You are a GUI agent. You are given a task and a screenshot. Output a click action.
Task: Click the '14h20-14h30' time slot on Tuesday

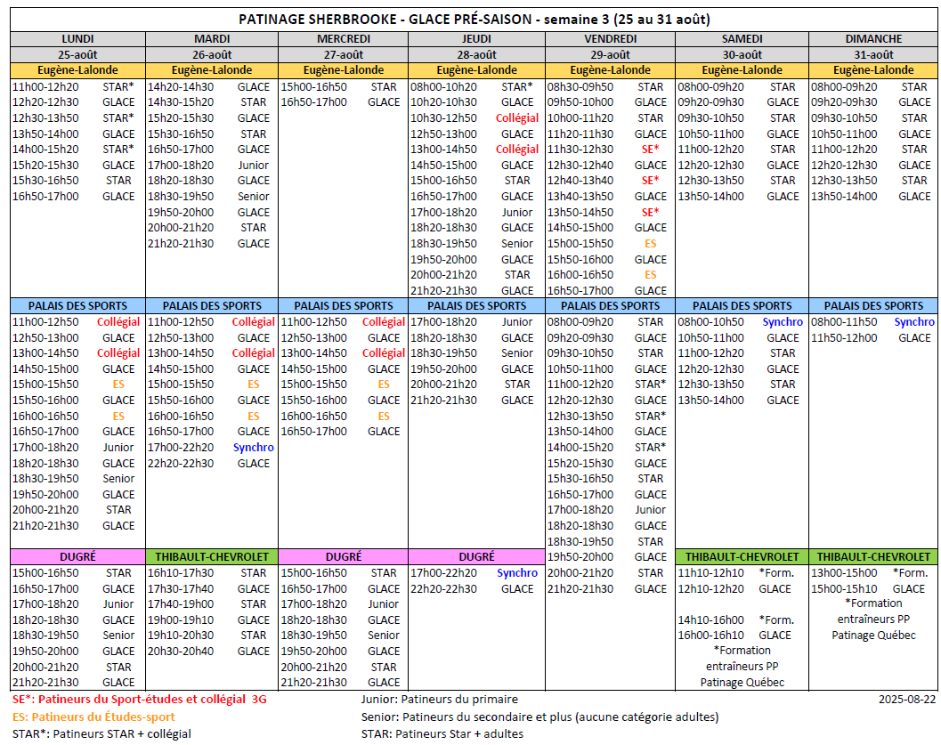[181, 87]
